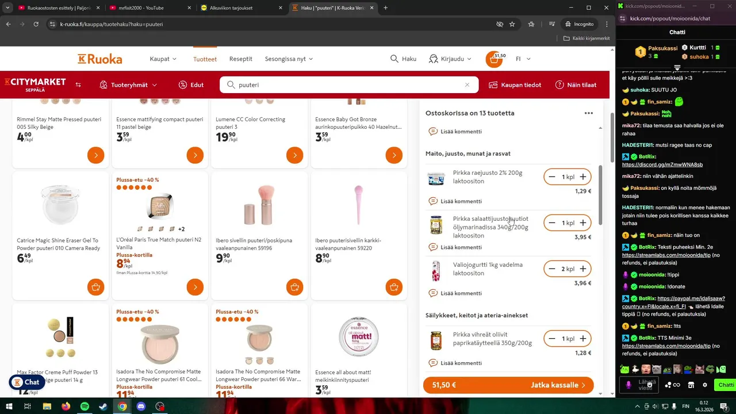Open the FI language dropdown
Screen dimensions: 736x414
tap(523, 59)
